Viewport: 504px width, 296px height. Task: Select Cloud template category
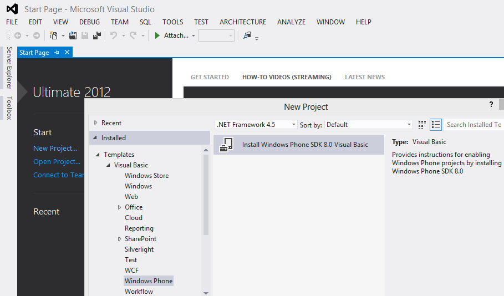pyautogui.click(x=134, y=218)
